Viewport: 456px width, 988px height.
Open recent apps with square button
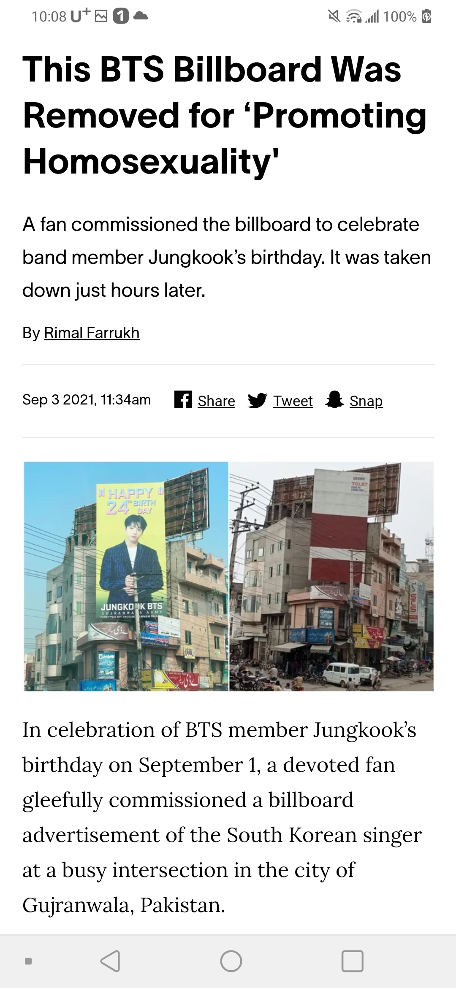[x=352, y=961]
